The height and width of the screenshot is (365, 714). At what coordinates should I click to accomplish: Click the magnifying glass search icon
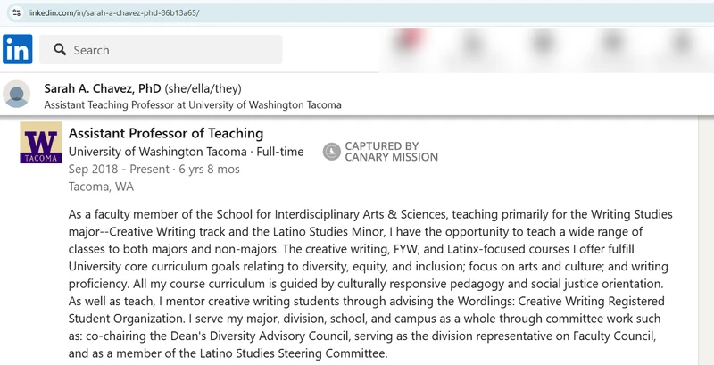click(x=61, y=50)
